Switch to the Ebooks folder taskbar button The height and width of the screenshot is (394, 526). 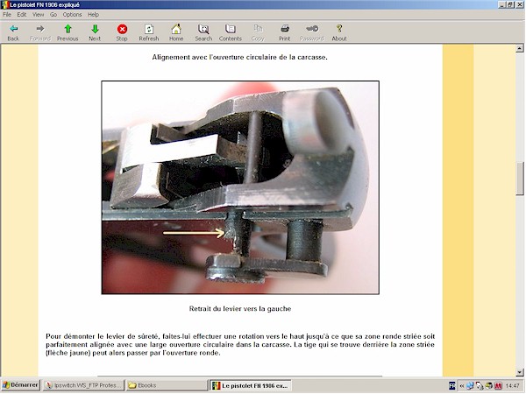[x=167, y=385]
